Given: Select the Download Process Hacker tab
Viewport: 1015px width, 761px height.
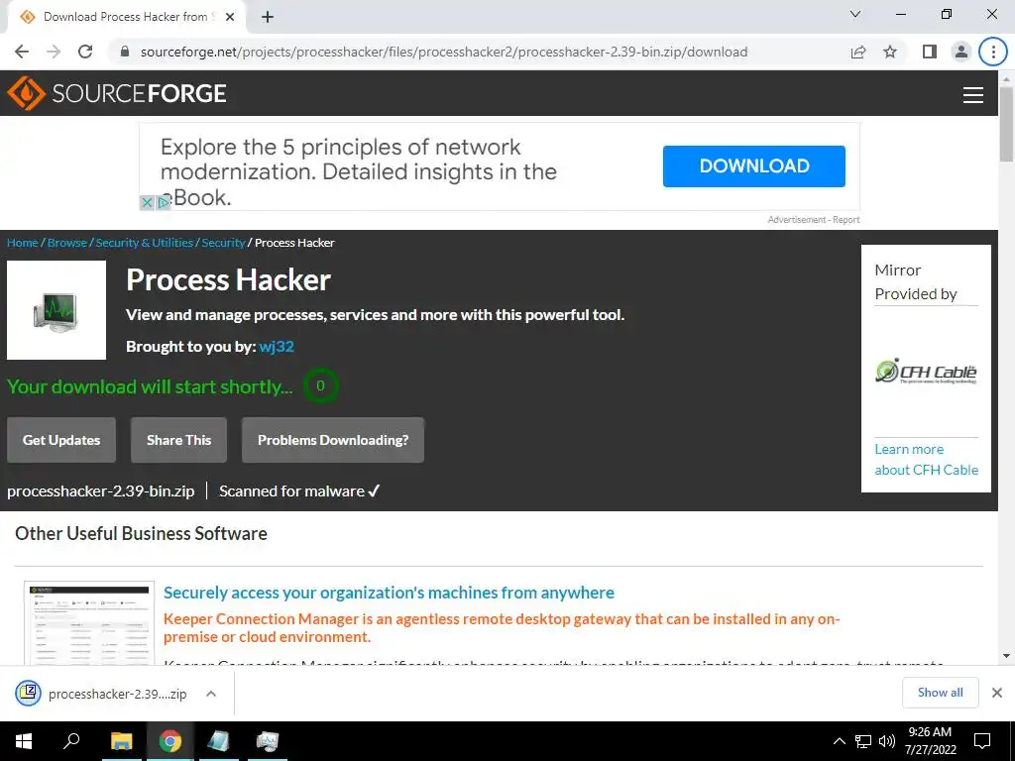Looking at the screenshot, I should [x=126, y=17].
